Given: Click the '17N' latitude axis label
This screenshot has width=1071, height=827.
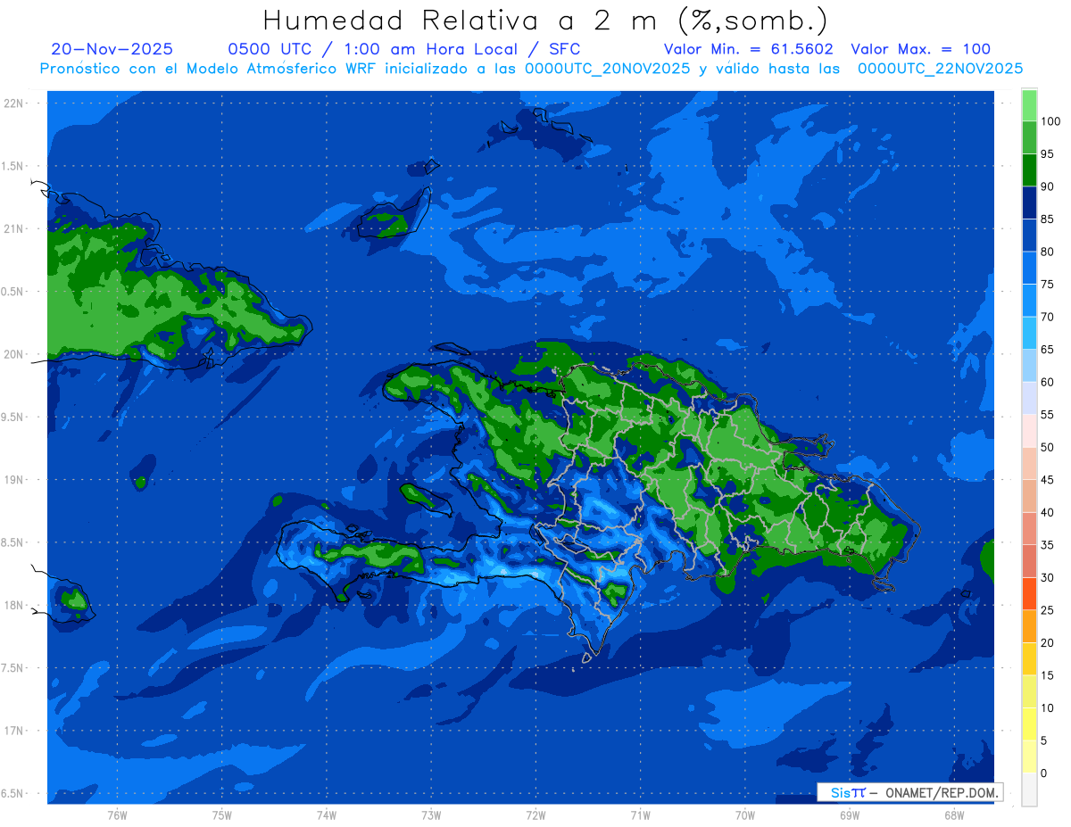Looking at the screenshot, I should [x=13, y=731].
